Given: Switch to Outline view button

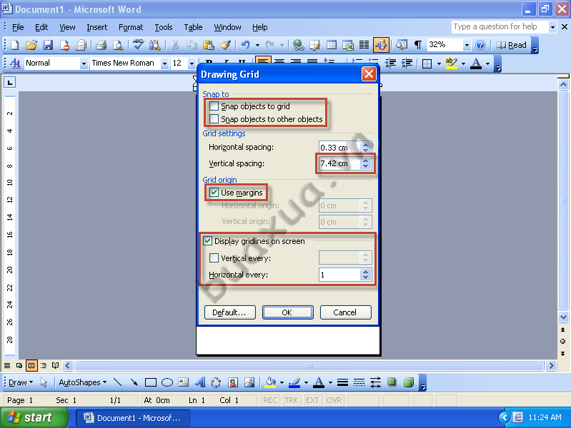Looking at the screenshot, I should [x=44, y=365].
